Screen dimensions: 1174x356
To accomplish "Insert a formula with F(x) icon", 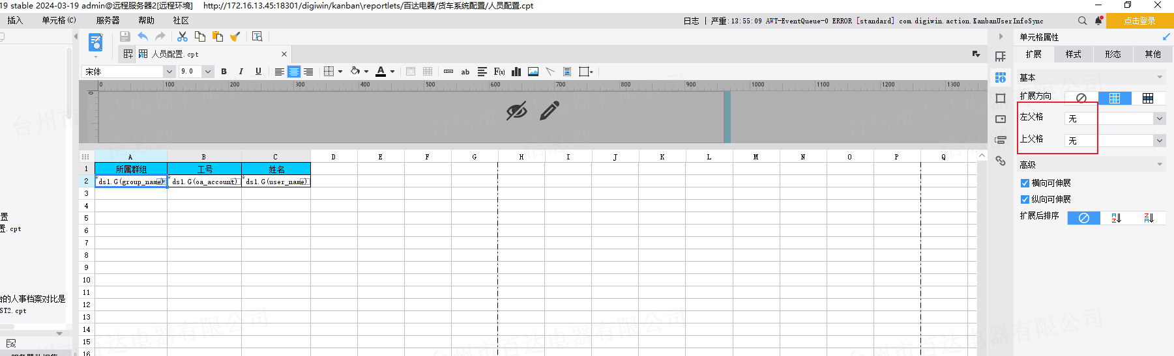I will tap(499, 72).
